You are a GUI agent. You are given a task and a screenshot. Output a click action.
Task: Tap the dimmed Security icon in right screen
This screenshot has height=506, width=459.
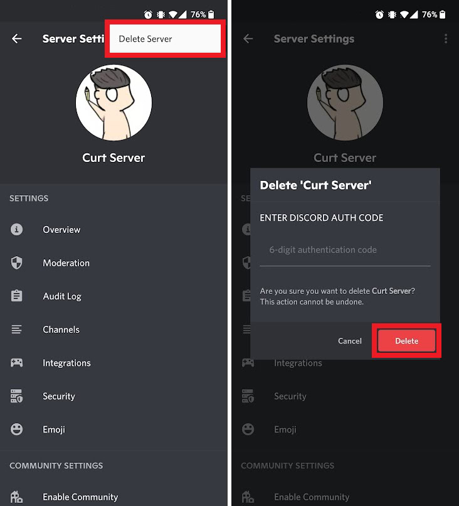(x=248, y=396)
